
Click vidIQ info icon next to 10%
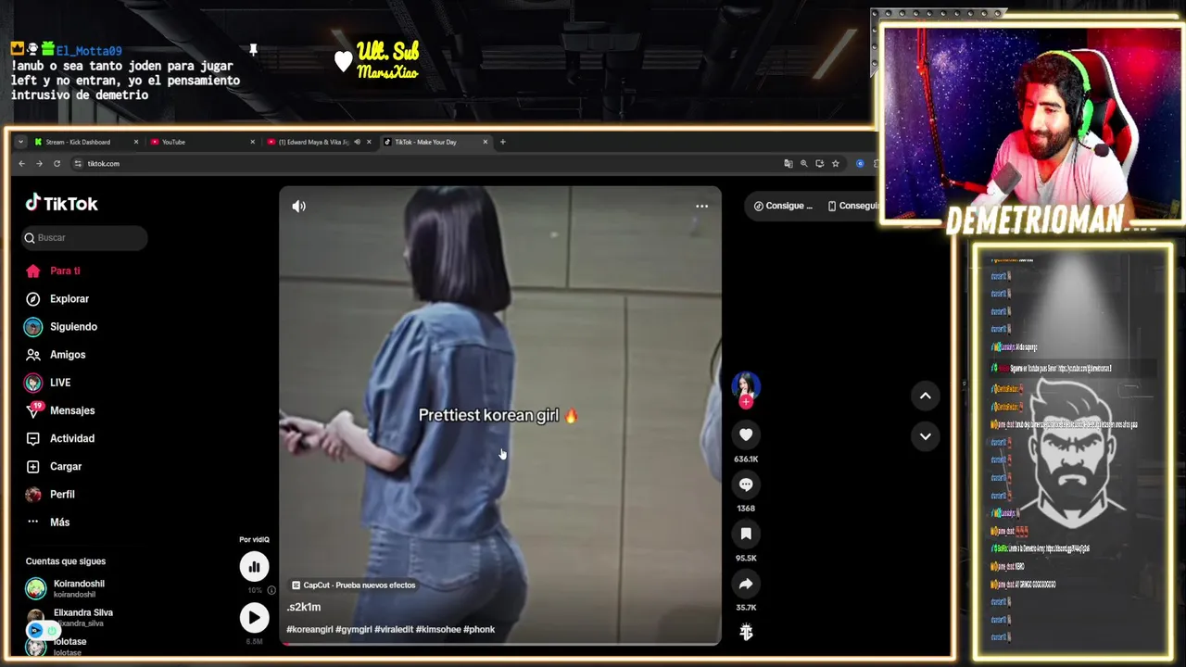click(271, 590)
